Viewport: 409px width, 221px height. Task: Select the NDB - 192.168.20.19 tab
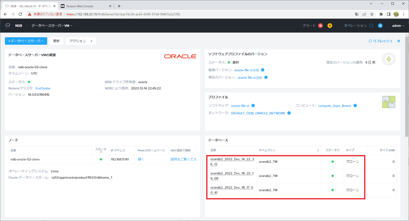tap(30, 6)
